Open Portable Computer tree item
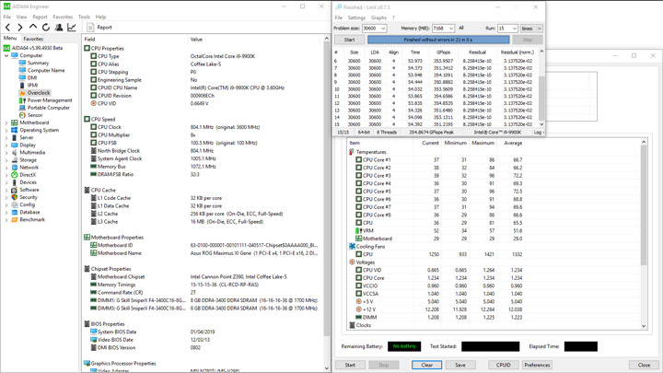This screenshot has width=663, height=373. tap(48, 108)
